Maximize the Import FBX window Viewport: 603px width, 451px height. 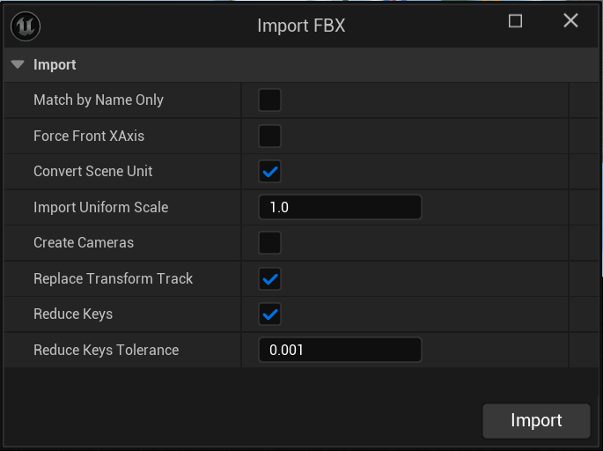[x=515, y=21]
